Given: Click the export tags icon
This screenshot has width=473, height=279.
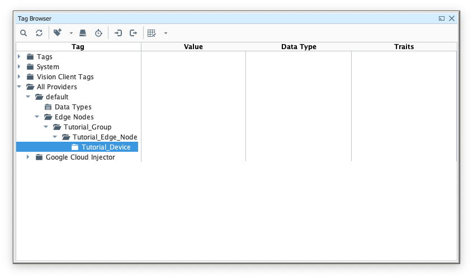Looking at the screenshot, I should pos(134,33).
